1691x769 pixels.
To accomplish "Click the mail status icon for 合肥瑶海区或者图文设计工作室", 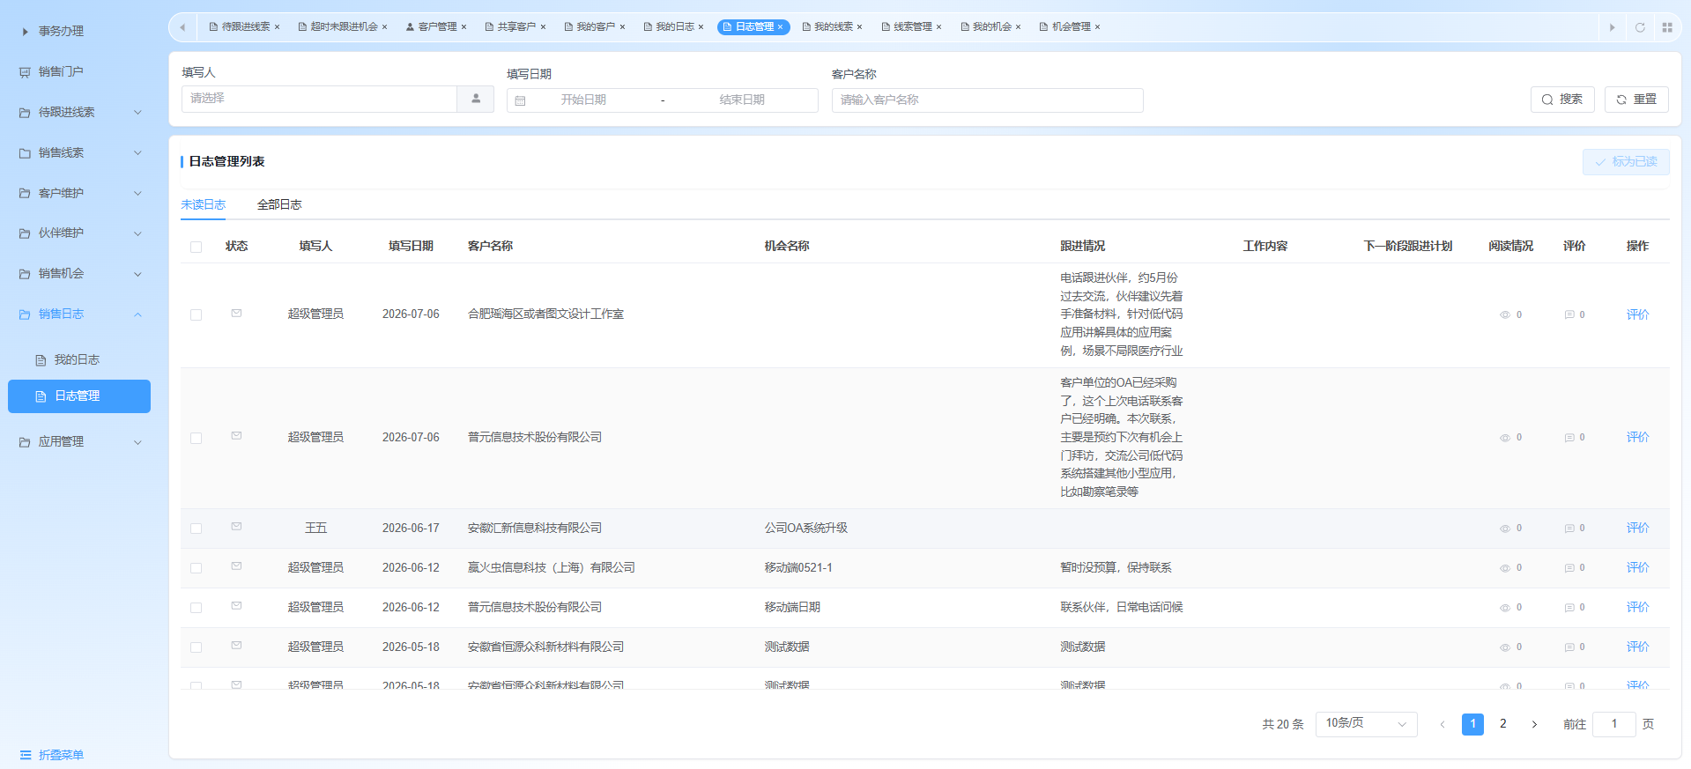I will click(236, 313).
